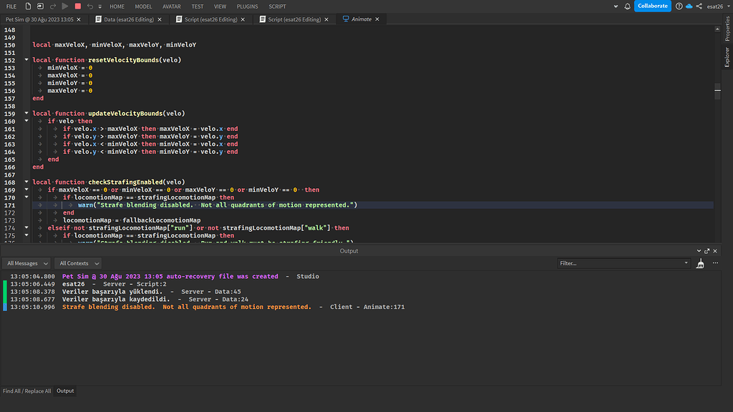This screenshot has height=412, width=733.
Task: Open the output Filter dropdown arrow
Action: [686, 263]
